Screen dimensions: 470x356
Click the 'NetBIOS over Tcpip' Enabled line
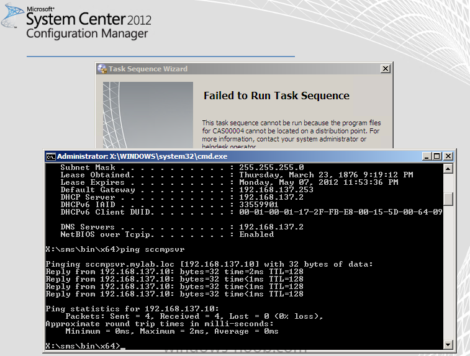[167, 234]
